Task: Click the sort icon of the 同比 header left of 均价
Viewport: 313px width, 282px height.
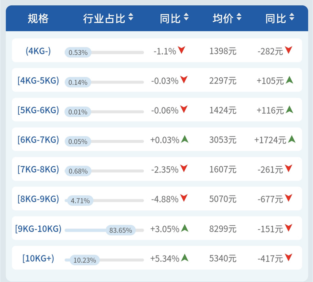Action: click(186, 17)
